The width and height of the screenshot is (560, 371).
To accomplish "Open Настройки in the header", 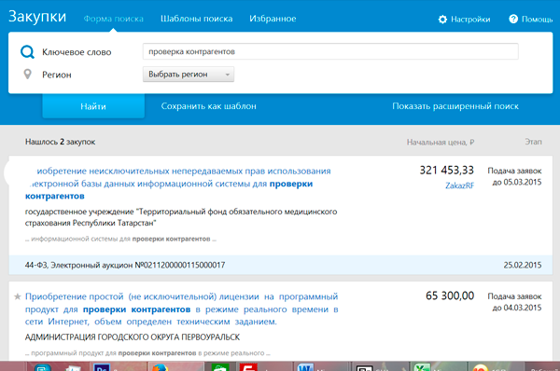I will point(470,20).
